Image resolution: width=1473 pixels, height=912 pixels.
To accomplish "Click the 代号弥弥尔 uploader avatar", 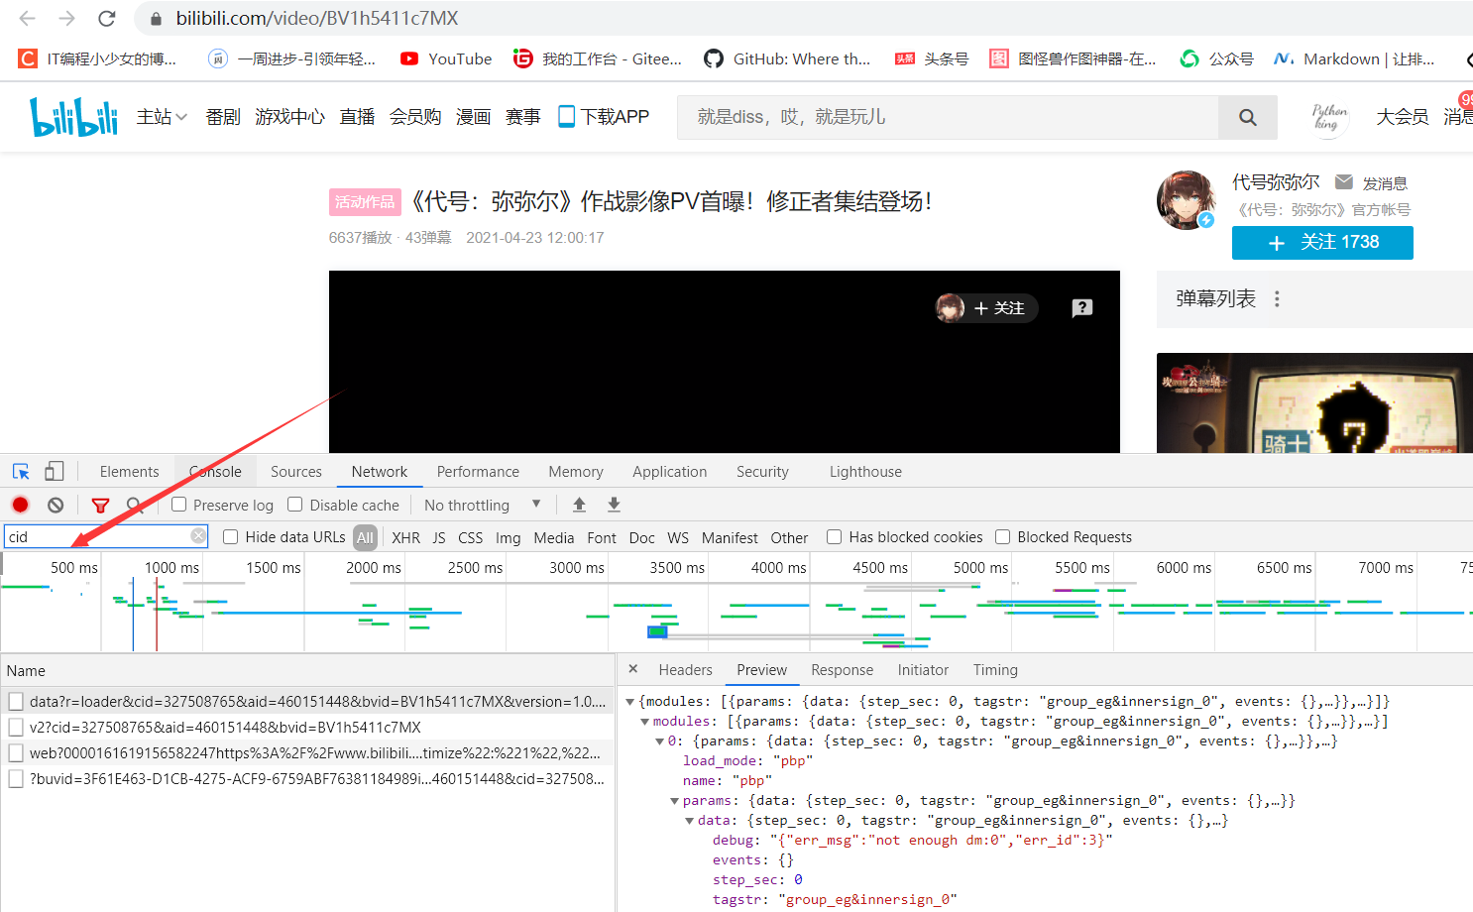I will (1187, 199).
